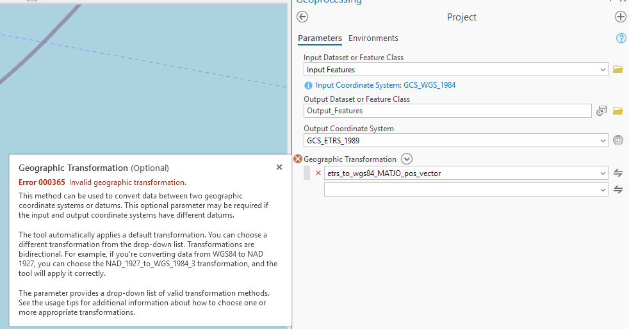Click the Project tool title

tap(462, 17)
